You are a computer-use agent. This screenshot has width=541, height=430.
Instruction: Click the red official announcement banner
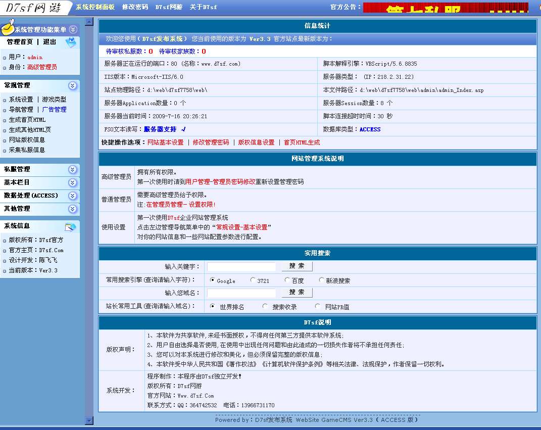pos(445,8)
